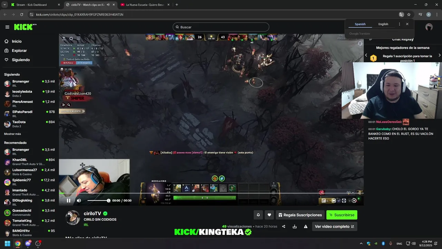This screenshot has height=249, width=442.
Task: Enable fullscreen corner-brackets icon in video player
Action: (x=344, y=201)
